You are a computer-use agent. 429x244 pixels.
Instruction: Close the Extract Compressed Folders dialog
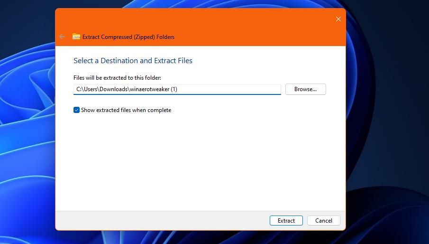pyautogui.click(x=338, y=19)
